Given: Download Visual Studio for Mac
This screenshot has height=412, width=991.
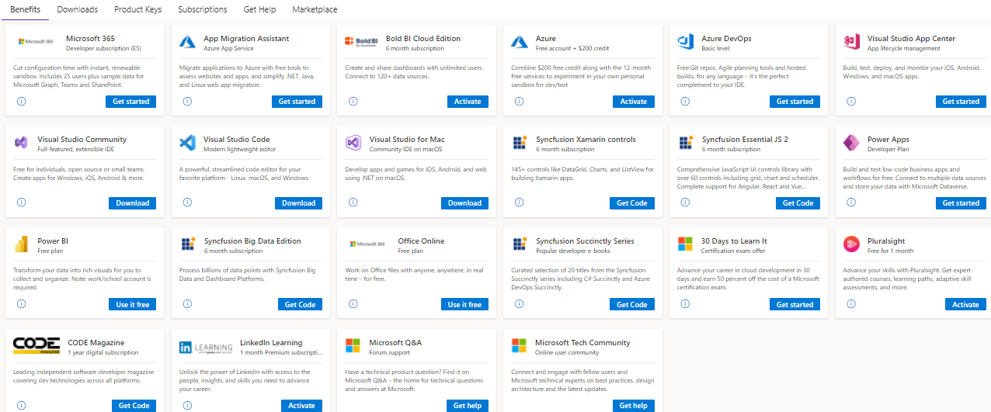Looking at the screenshot, I should point(465,203).
